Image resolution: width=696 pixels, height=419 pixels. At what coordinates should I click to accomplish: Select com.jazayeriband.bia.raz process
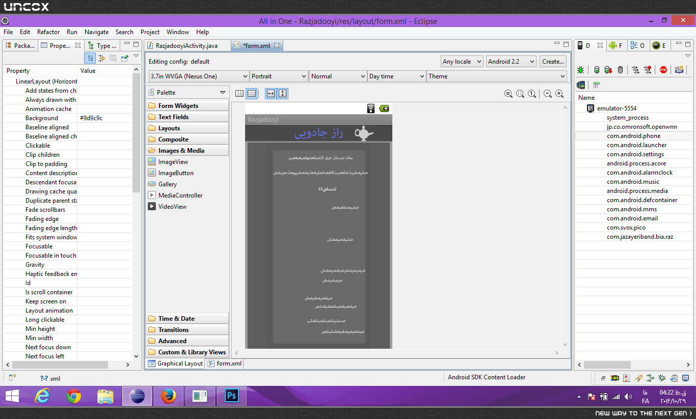point(640,237)
